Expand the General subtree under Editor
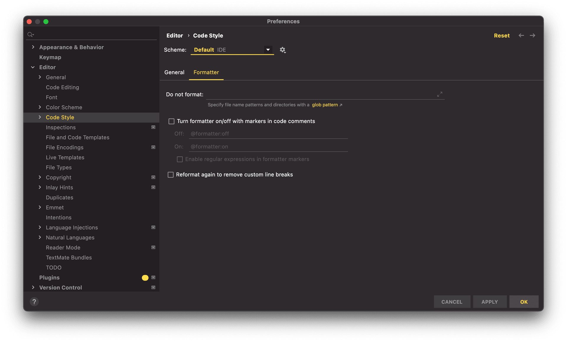Image resolution: width=567 pixels, height=342 pixels. [x=40, y=77]
